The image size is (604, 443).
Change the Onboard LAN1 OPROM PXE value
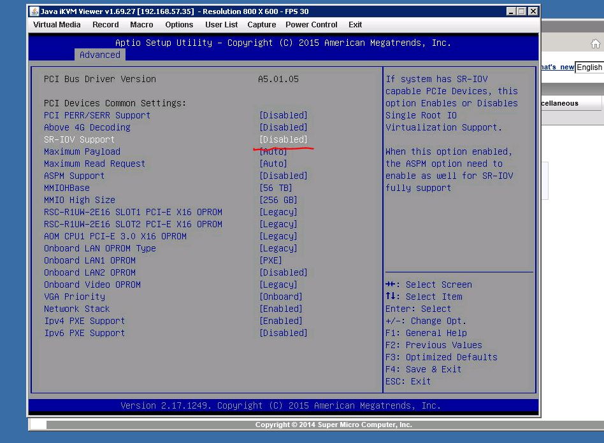[271, 260]
